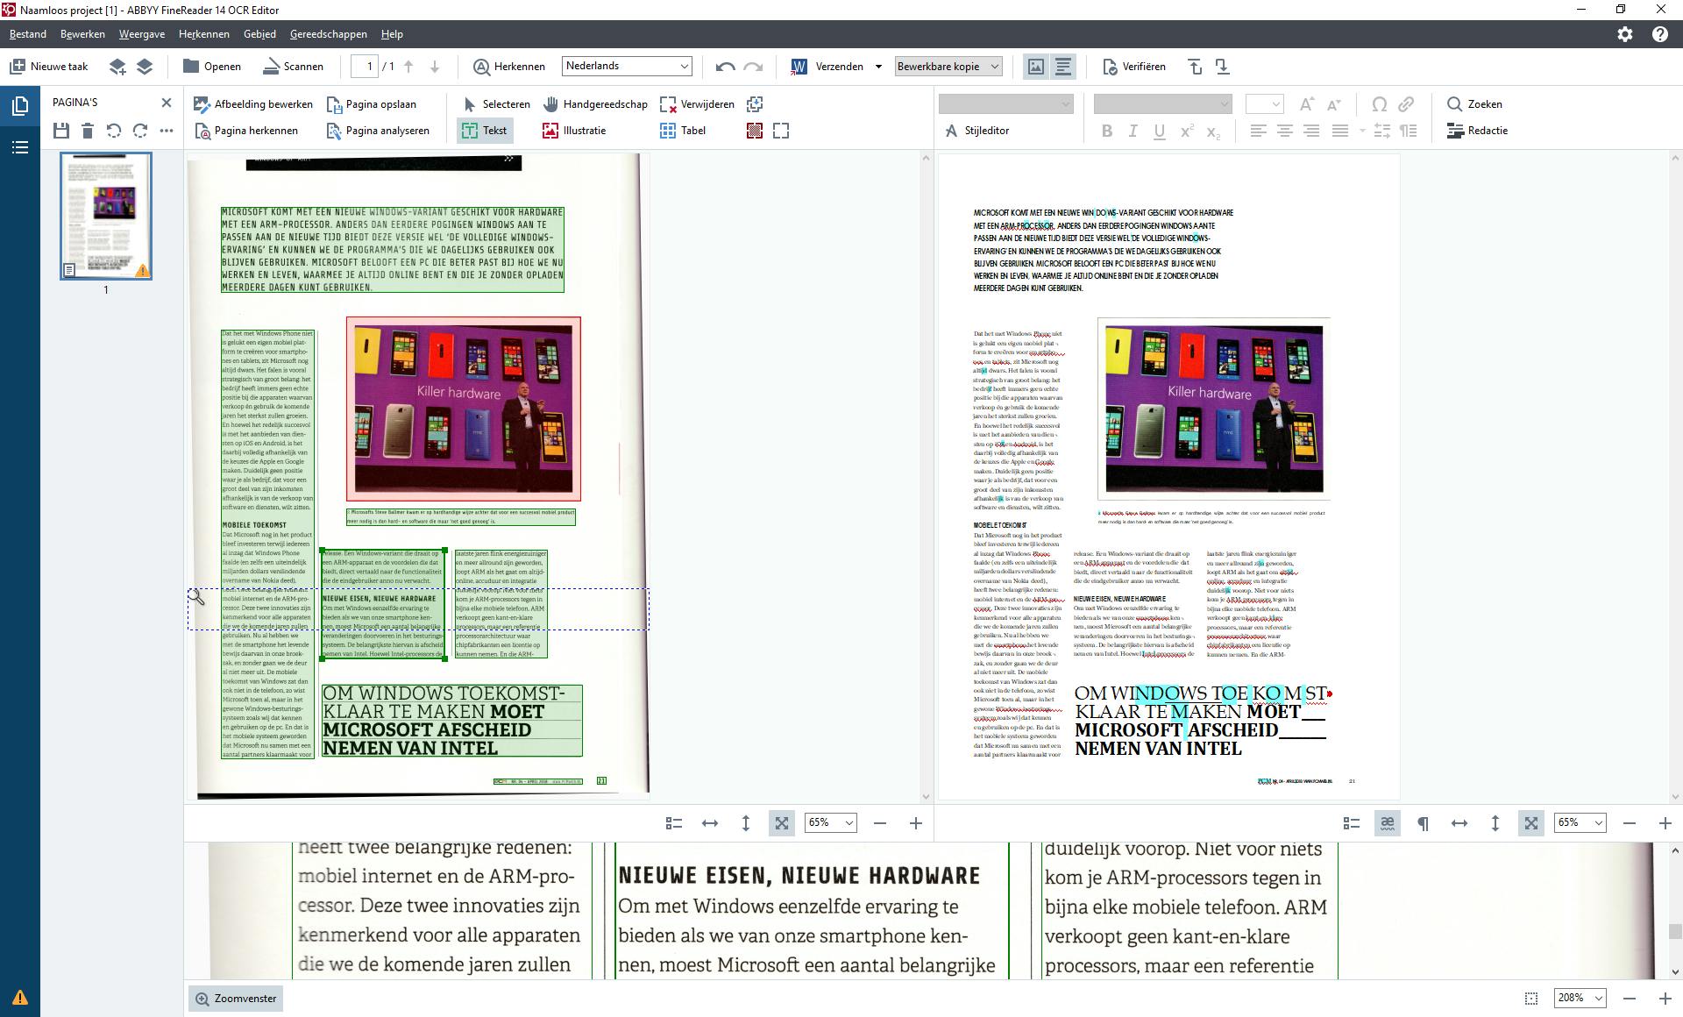Toggle non-printing characters pilcrow button
This screenshot has height=1017, width=1683.
pyautogui.click(x=1423, y=823)
